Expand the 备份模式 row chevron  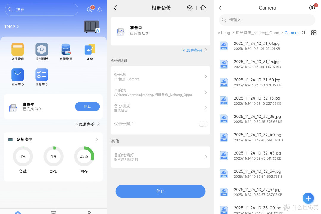coord(206,108)
